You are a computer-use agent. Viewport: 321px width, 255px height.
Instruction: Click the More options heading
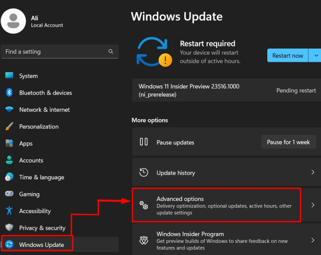click(x=150, y=120)
